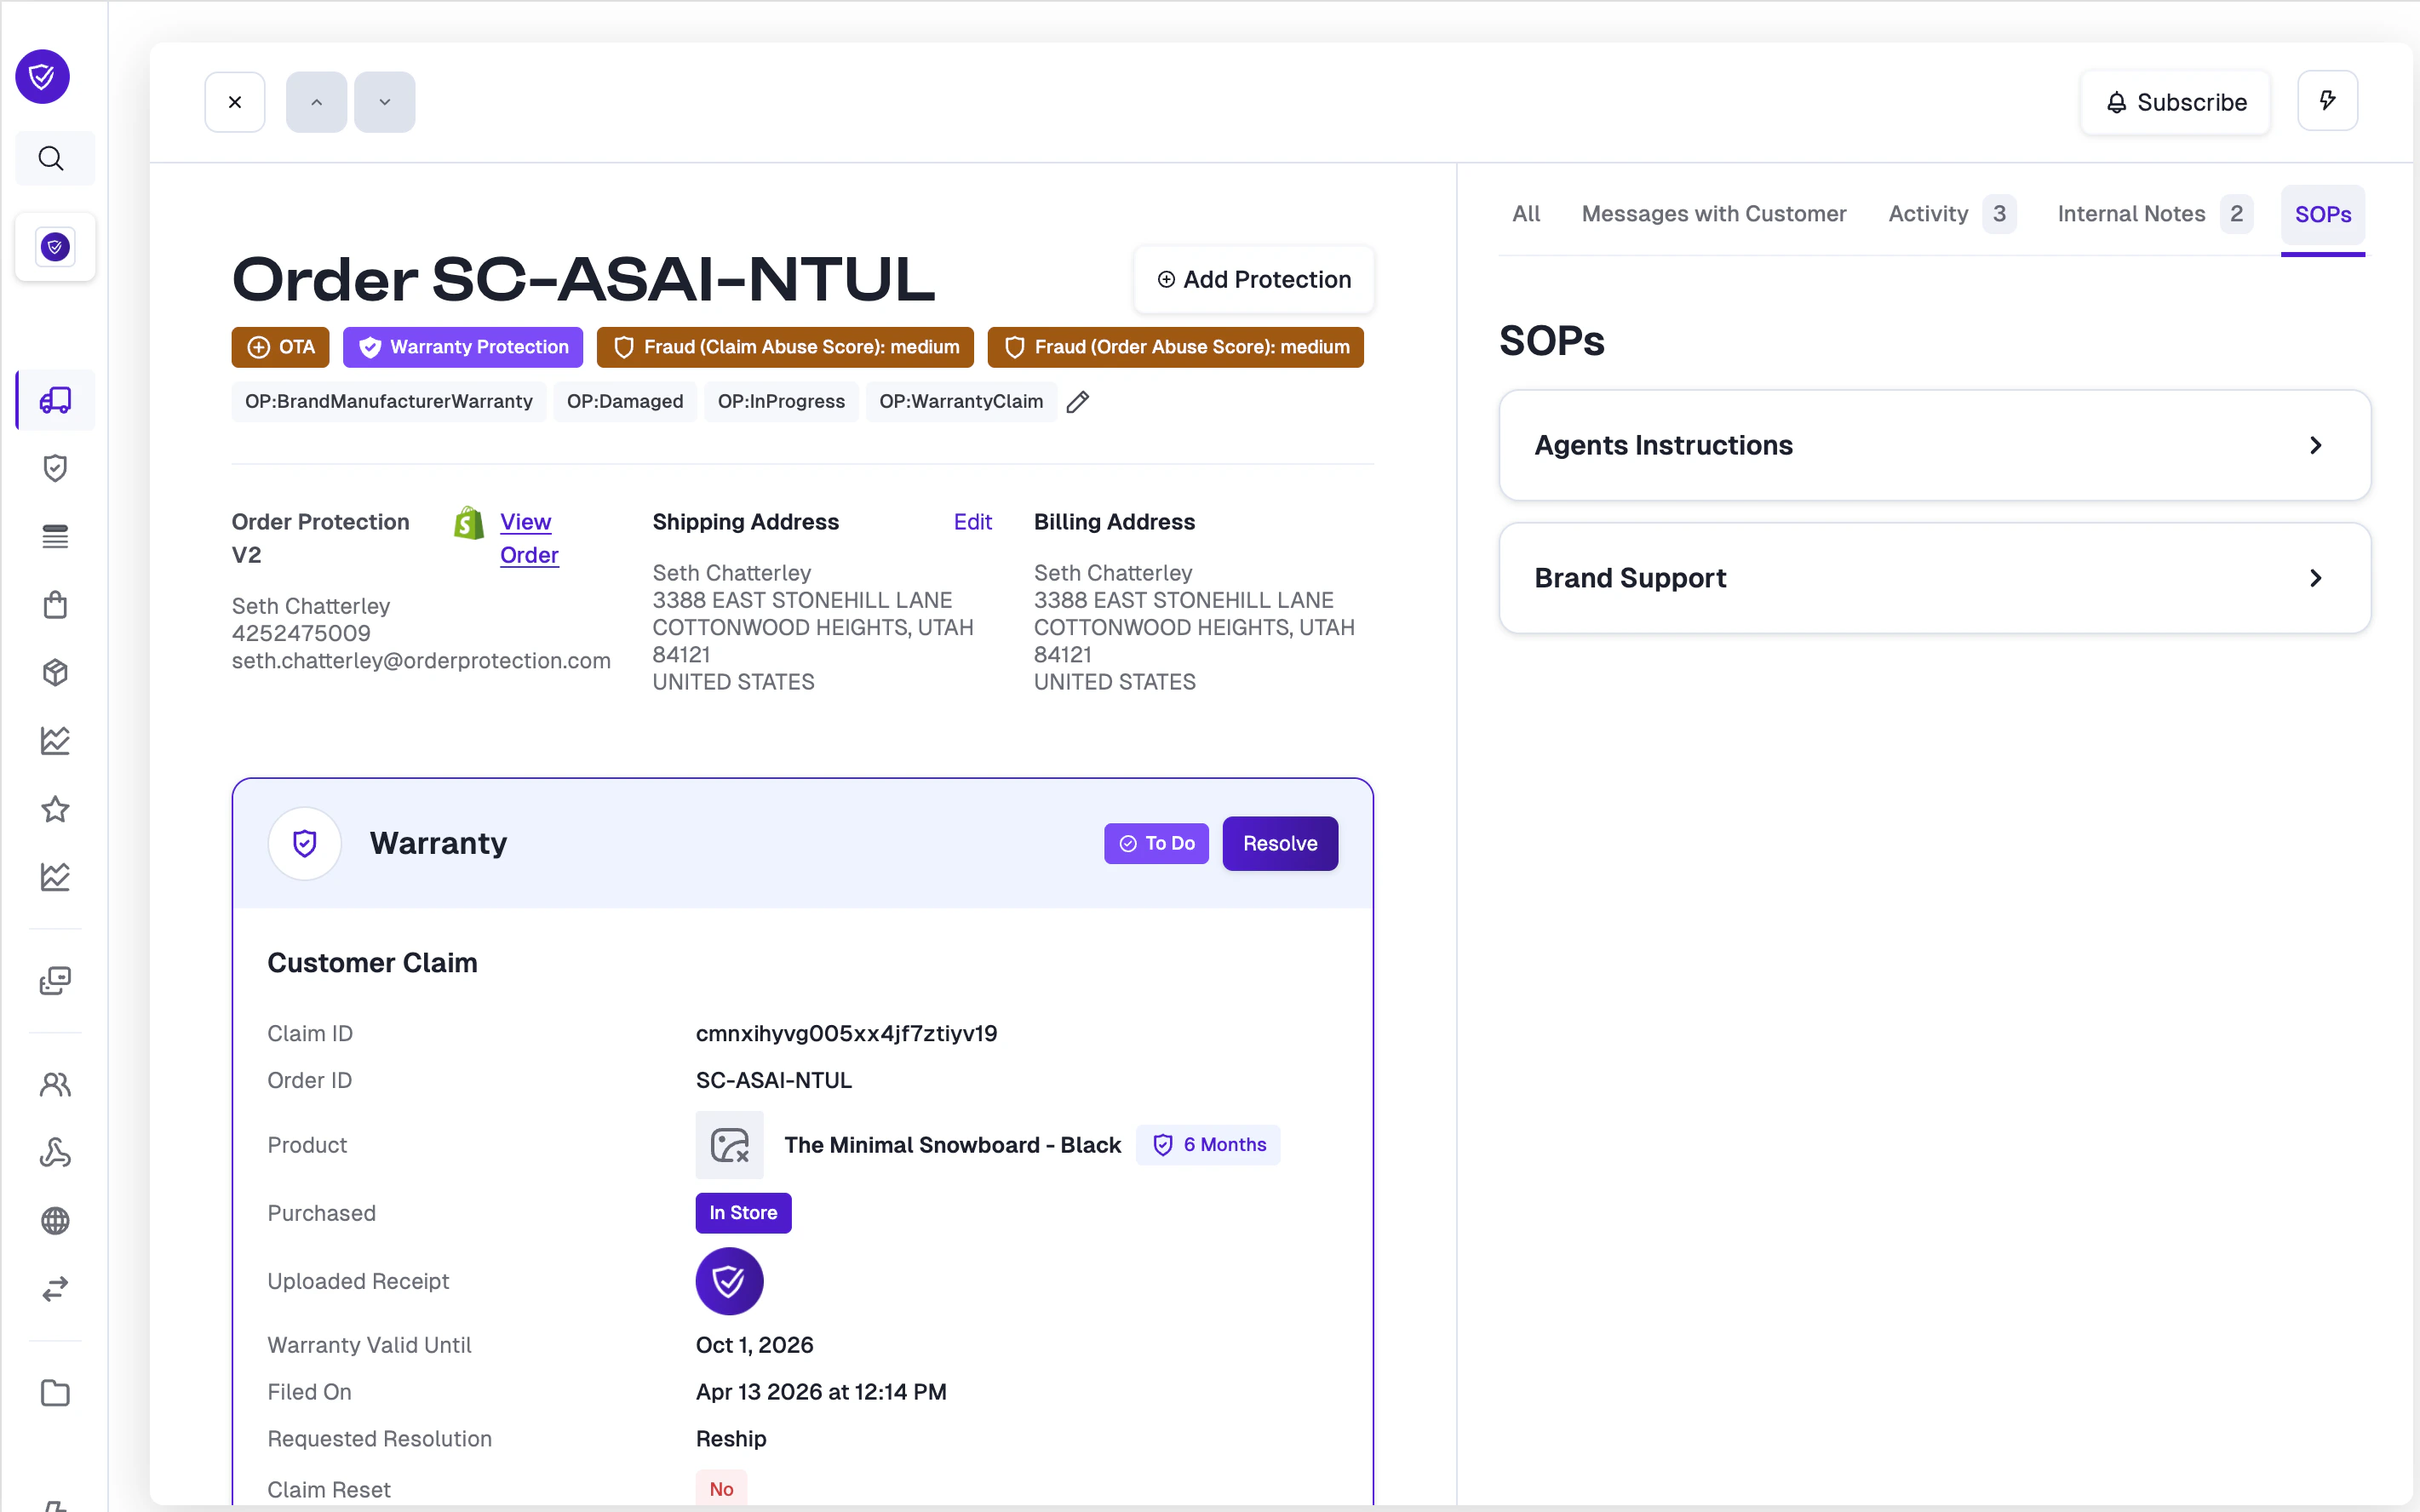This screenshot has width=2420, height=1512.
Task: Select the shield protection icon in the sidebar
Action: click(55, 467)
